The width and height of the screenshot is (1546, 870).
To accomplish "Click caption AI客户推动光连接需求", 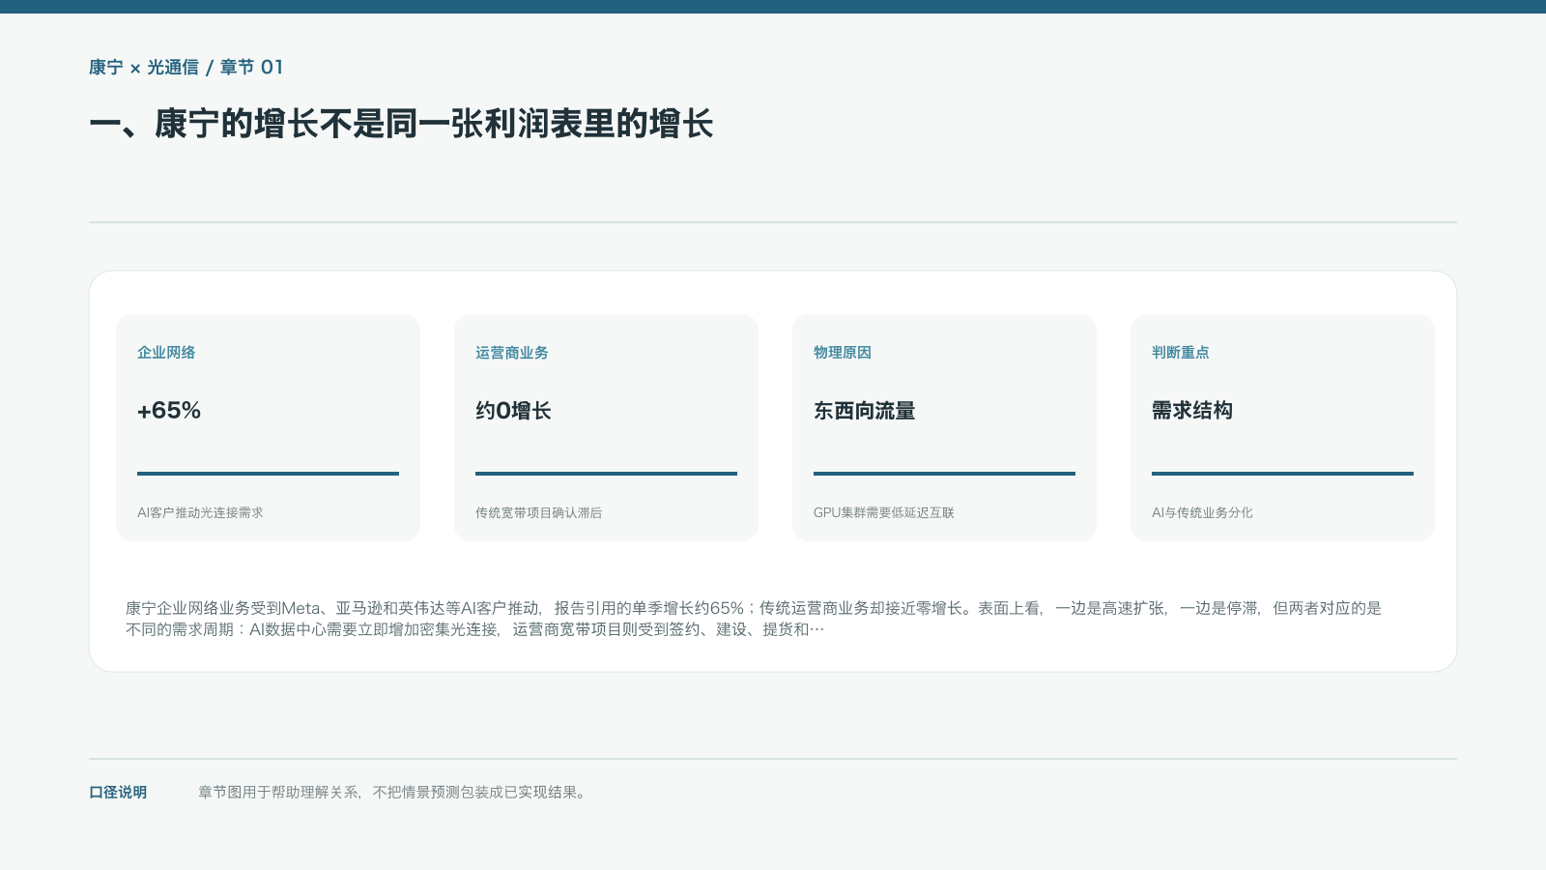I will [x=200, y=512].
